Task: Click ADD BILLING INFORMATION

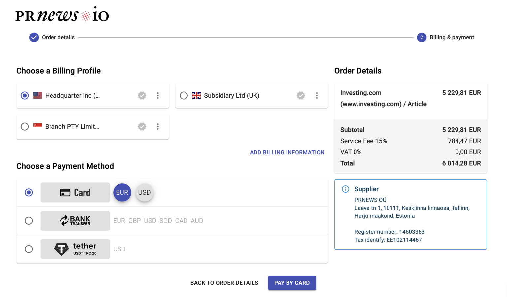Action: point(287,152)
